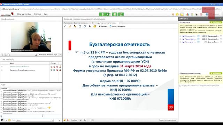Click the bell icon in top toolbar

click(x=173, y=14)
